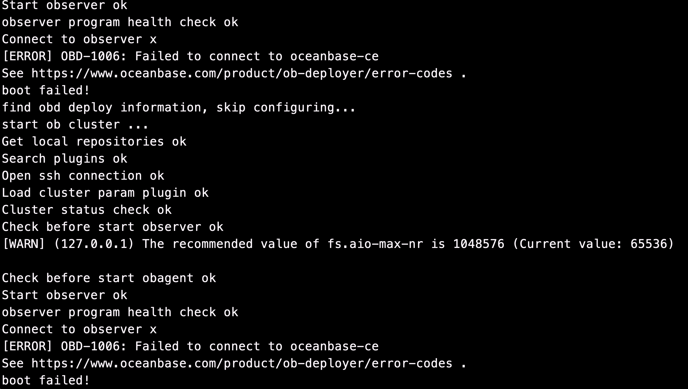The width and height of the screenshot is (688, 389).
Task: Click 'Open ssh connection ok' line
Action: 83,176
